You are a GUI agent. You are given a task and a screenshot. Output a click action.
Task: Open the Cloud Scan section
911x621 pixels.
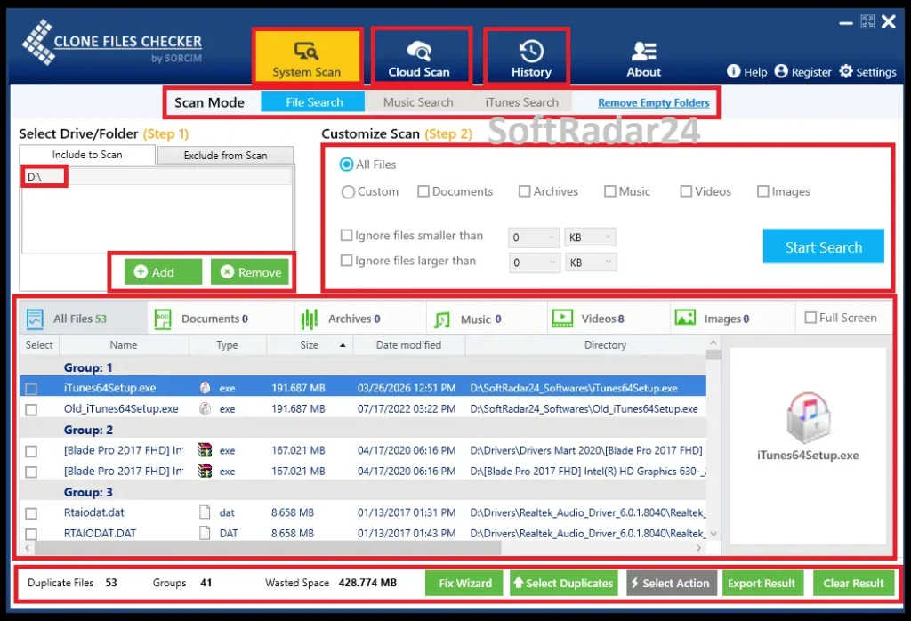419,56
